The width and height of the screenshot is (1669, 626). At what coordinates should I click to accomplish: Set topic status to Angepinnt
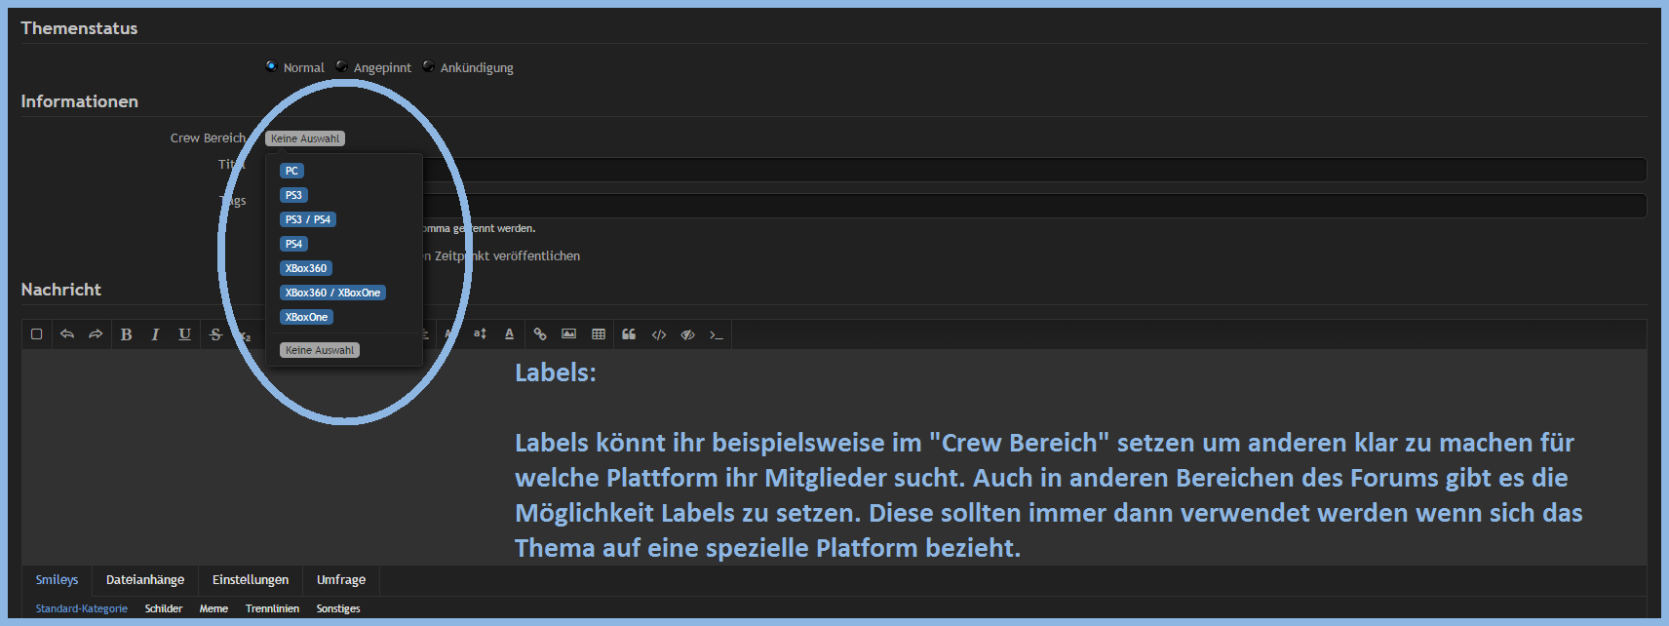click(341, 66)
